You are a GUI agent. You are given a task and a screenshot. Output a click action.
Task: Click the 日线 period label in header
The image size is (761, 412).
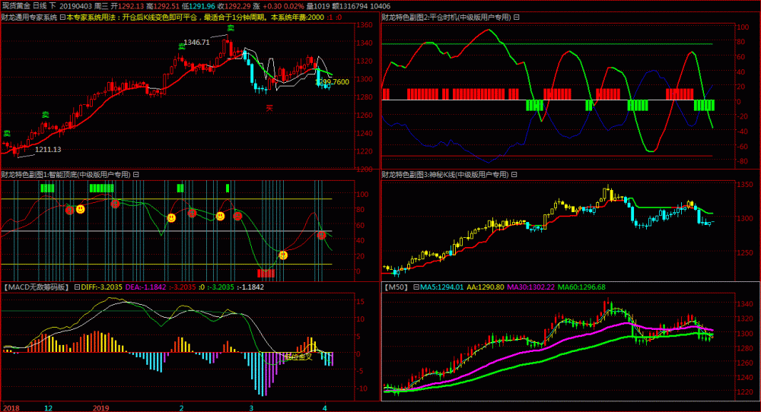[x=40, y=6]
